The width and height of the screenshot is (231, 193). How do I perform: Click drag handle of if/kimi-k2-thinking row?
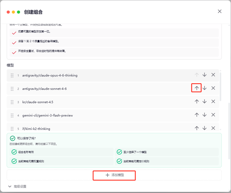tap(12, 129)
